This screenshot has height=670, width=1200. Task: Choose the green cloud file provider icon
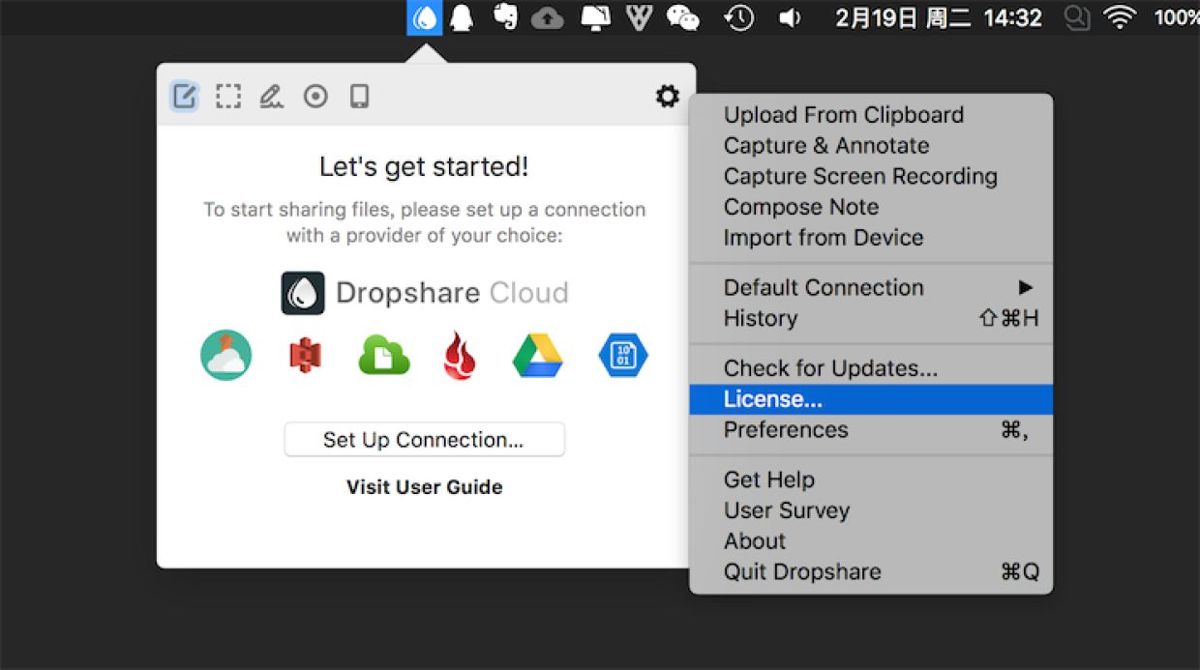[x=384, y=355]
